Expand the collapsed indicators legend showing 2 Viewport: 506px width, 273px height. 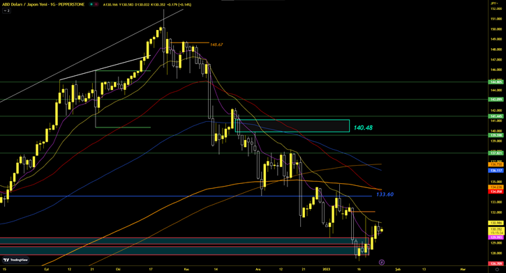[x=6, y=11]
